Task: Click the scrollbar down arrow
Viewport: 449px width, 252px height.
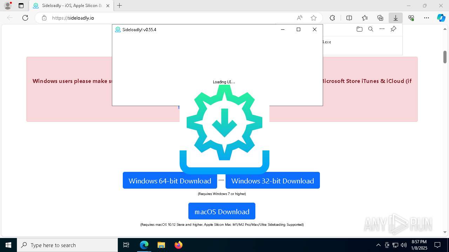Action: point(445,232)
